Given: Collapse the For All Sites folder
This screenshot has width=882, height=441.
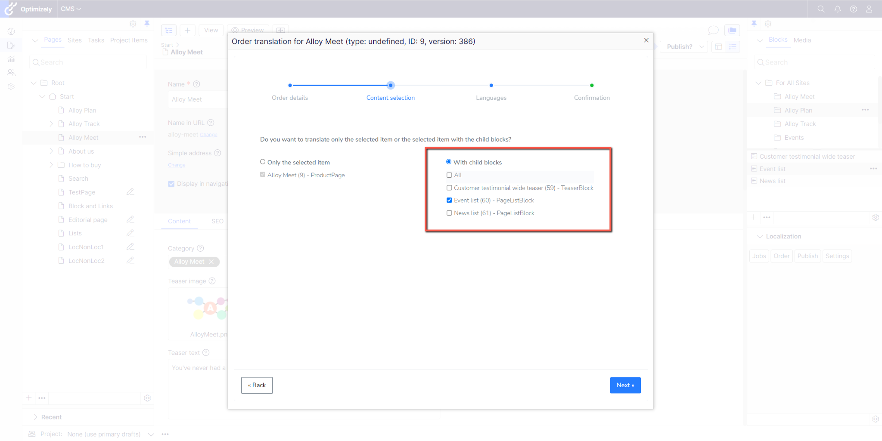Looking at the screenshot, I should [758, 83].
